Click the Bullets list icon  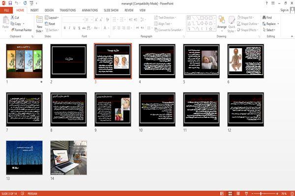[115, 20]
